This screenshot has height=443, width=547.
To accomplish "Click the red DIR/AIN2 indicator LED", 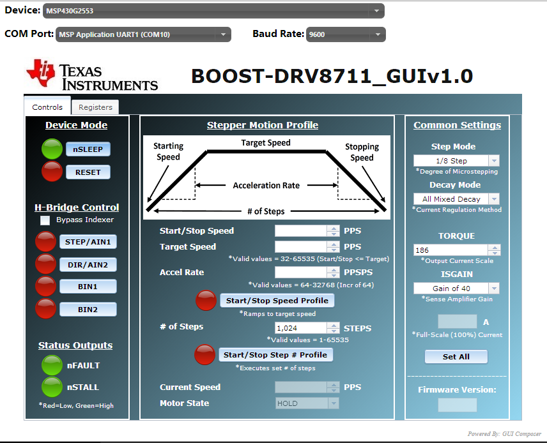I will tap(46, 264).
